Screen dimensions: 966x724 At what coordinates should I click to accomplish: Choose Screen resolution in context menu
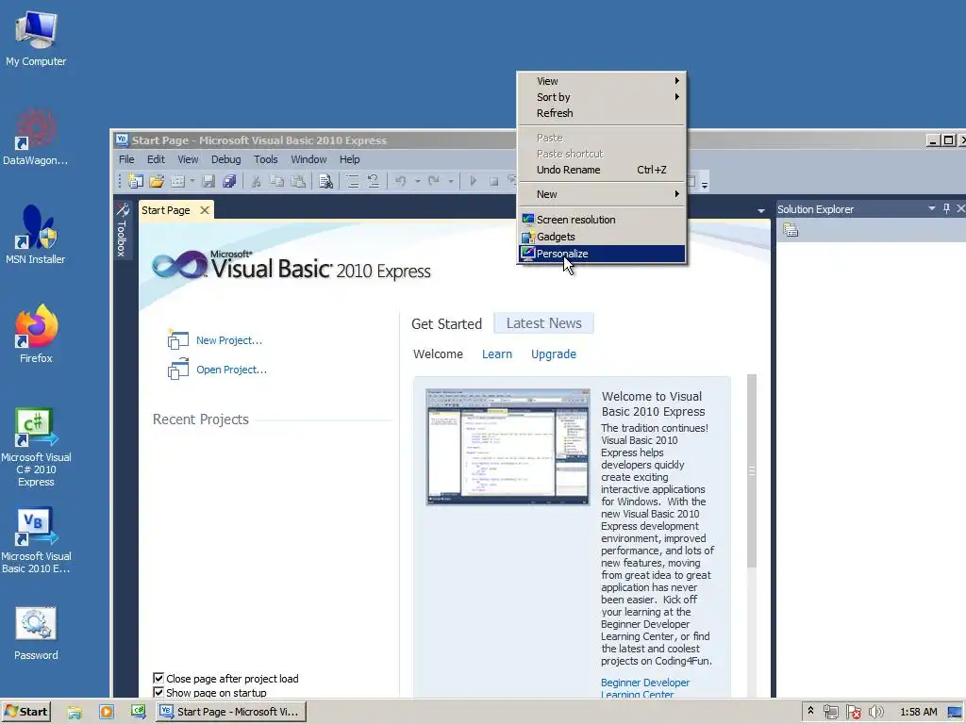(602, 220)
